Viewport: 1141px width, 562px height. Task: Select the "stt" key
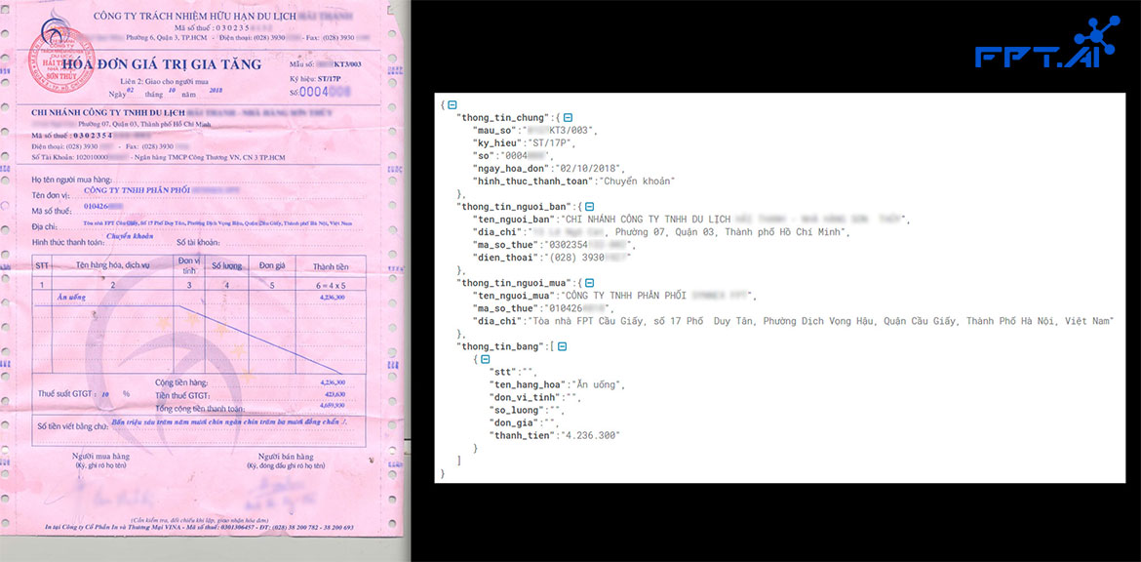click(x=503, y=373)
